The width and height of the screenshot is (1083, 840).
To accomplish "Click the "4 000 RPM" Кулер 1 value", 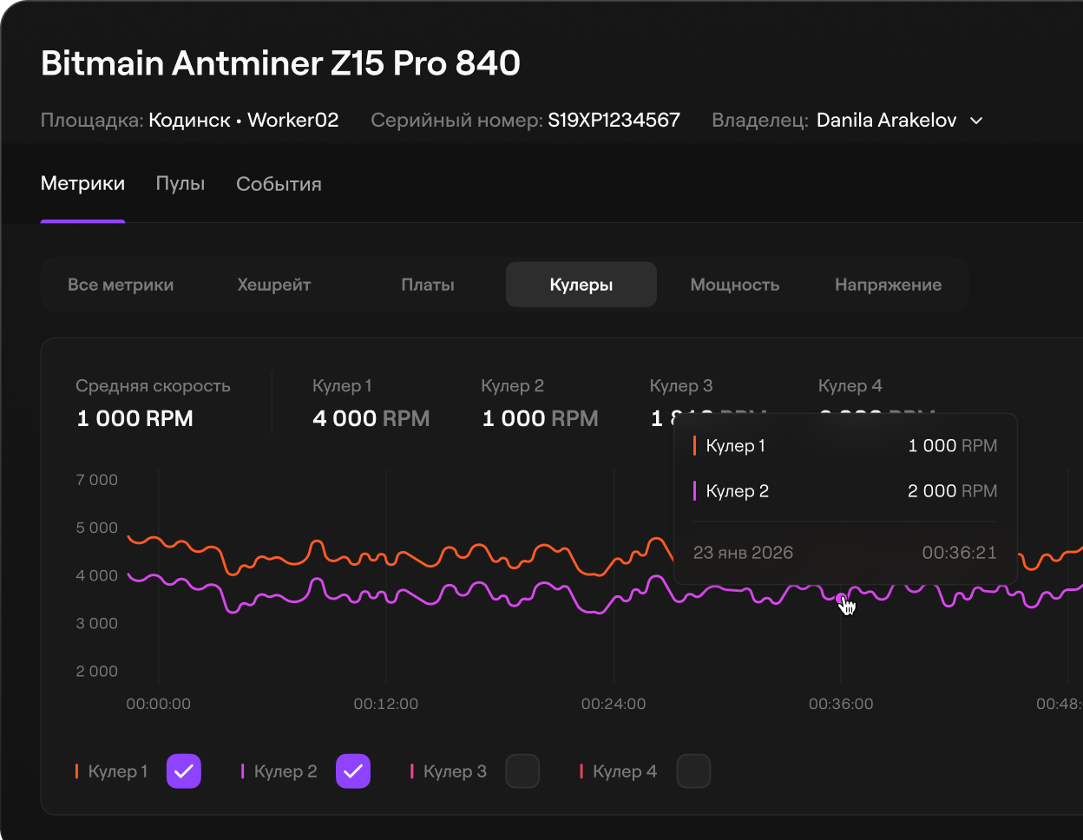I will [371, 419].
